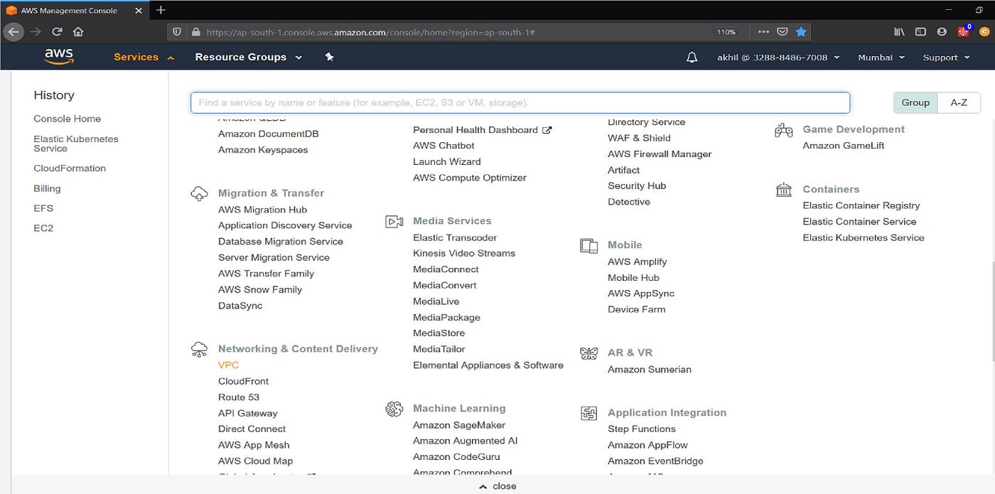Open the page actions ellipsis menu

pos(763,31)
